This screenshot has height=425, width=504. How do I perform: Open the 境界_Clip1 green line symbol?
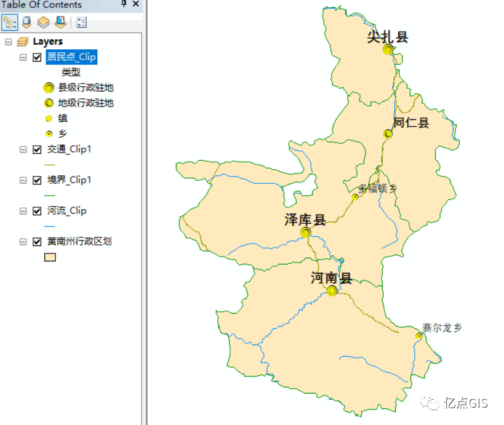click(x=50, y=196)
